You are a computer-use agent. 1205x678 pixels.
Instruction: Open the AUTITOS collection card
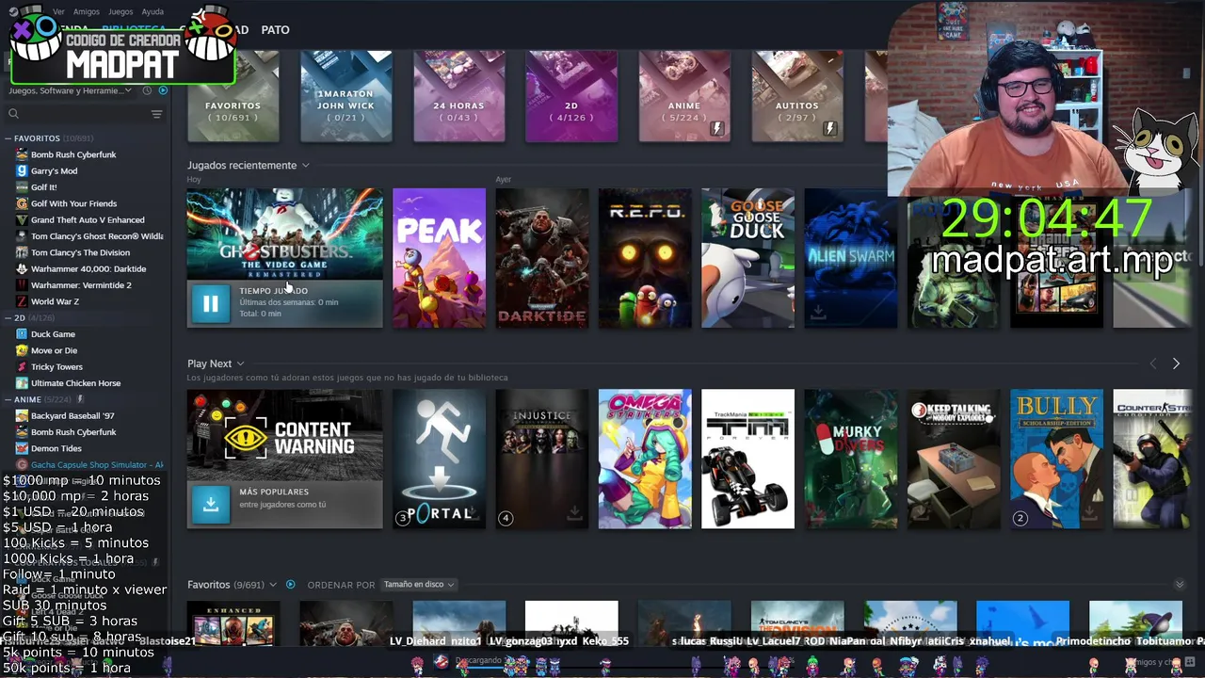(x=797, y=96)
